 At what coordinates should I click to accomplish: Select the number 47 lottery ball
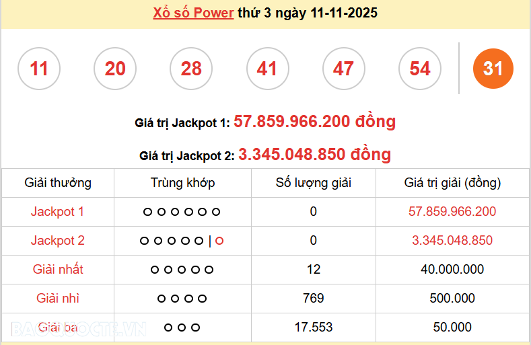click(x=343, y=69)
